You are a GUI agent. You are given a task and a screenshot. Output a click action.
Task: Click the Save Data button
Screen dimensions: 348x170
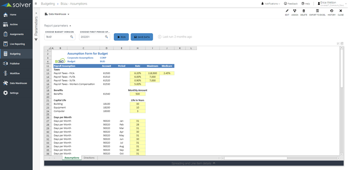click(x=142, y=37)
